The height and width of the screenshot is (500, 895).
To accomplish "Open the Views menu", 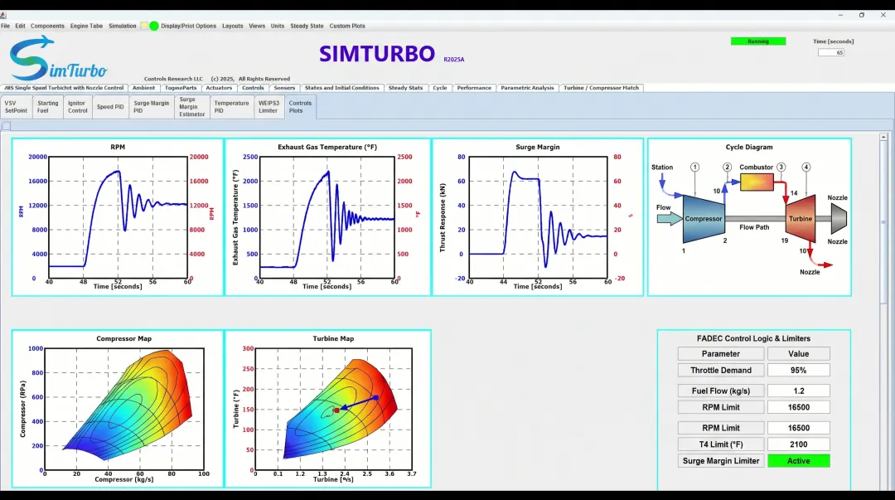I will click(257, 26).
